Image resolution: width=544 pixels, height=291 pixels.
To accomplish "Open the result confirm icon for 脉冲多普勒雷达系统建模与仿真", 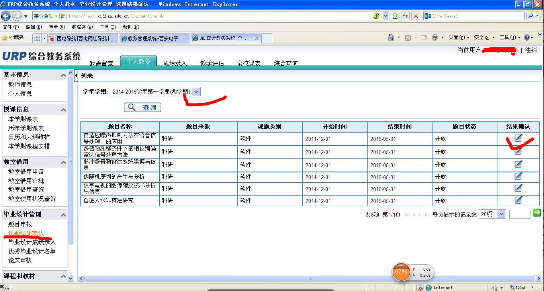I will pos(518,164).
